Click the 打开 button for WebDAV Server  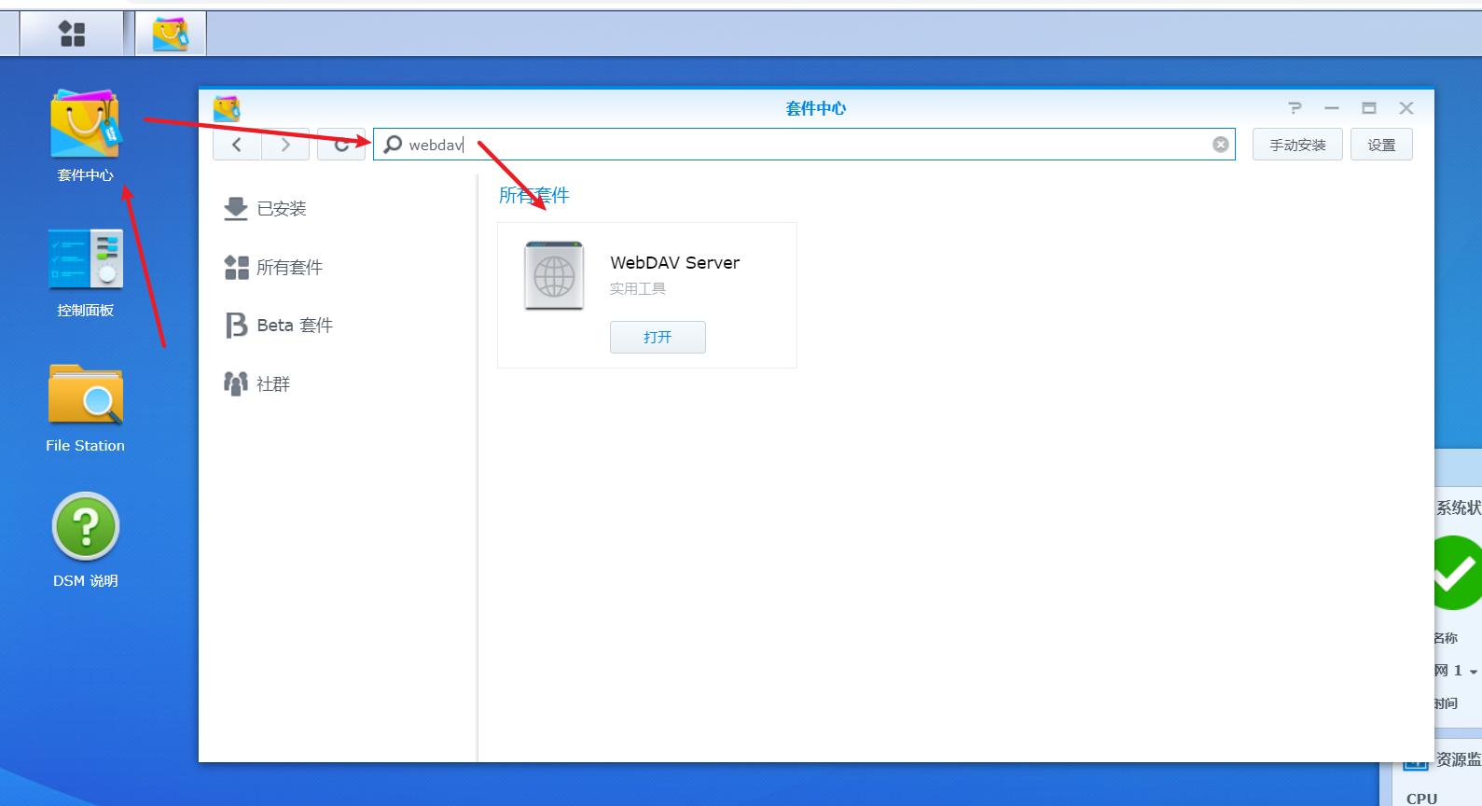tap(658, 338)
